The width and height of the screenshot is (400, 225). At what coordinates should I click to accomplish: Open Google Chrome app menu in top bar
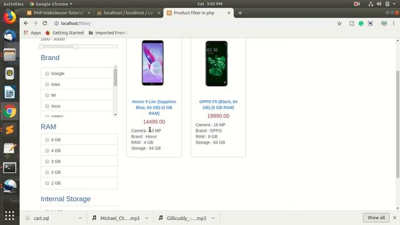coord(51,4)
